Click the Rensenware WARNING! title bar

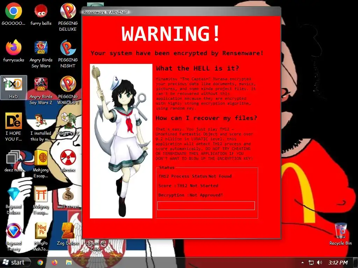point(181,12)
